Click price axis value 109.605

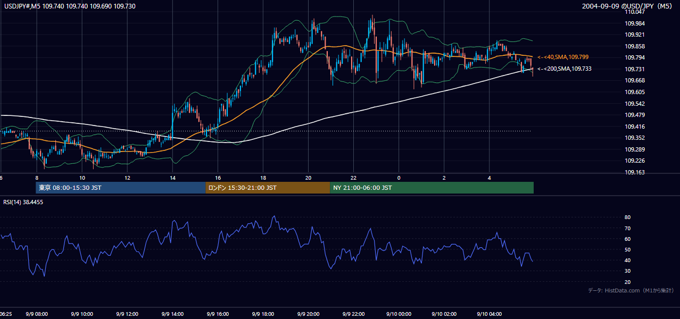pyautogui.click(x=636, y=92)
